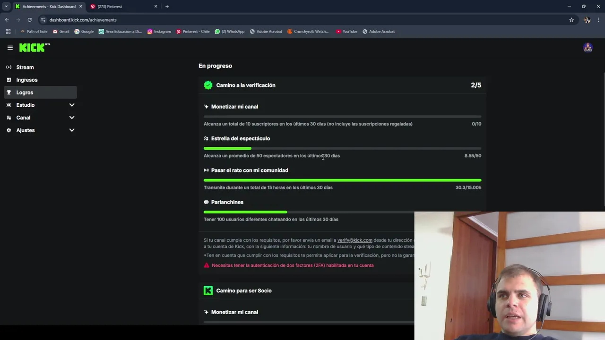Expand the Ajustes sidebar section chevron
Screen dimensions: 605x340
pos(72,130)
